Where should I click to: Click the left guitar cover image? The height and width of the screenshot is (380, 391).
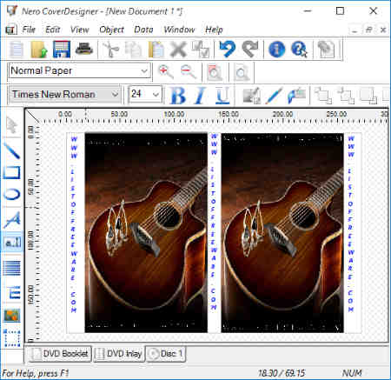click(146, 233)
